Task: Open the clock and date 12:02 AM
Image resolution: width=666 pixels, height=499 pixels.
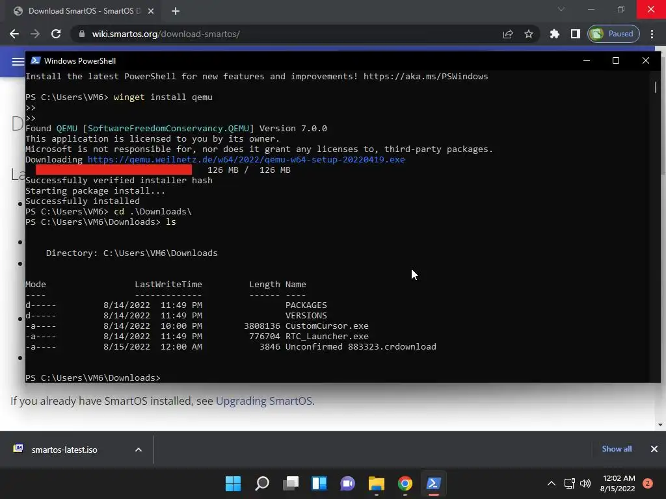Action: 618,483
